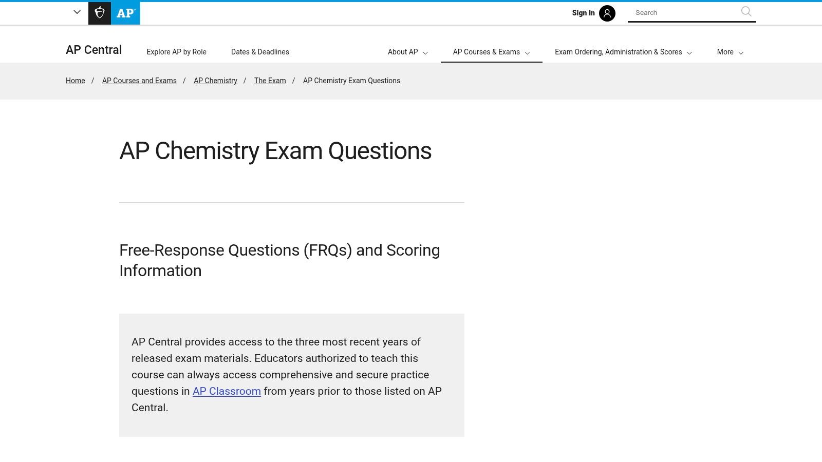Open AP Chemistry breadcrumb link
This screenshot has height=462, width=822.
tap(215, 81)
